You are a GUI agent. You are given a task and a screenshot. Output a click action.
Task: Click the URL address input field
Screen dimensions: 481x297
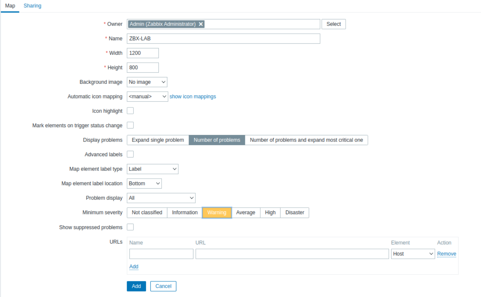pyautogui.click(x=292, y=254)
